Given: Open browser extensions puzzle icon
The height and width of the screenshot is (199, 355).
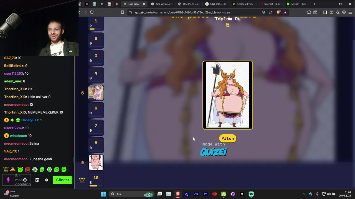Looking at the screenshot, I should (x=309, y=12).
